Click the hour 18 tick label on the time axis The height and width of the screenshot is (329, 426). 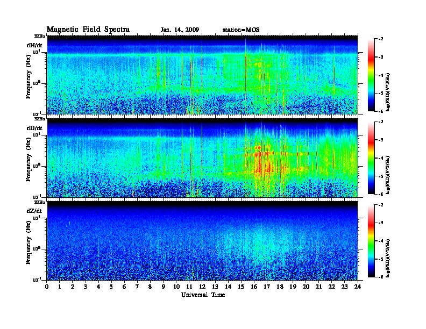point(280,287)
